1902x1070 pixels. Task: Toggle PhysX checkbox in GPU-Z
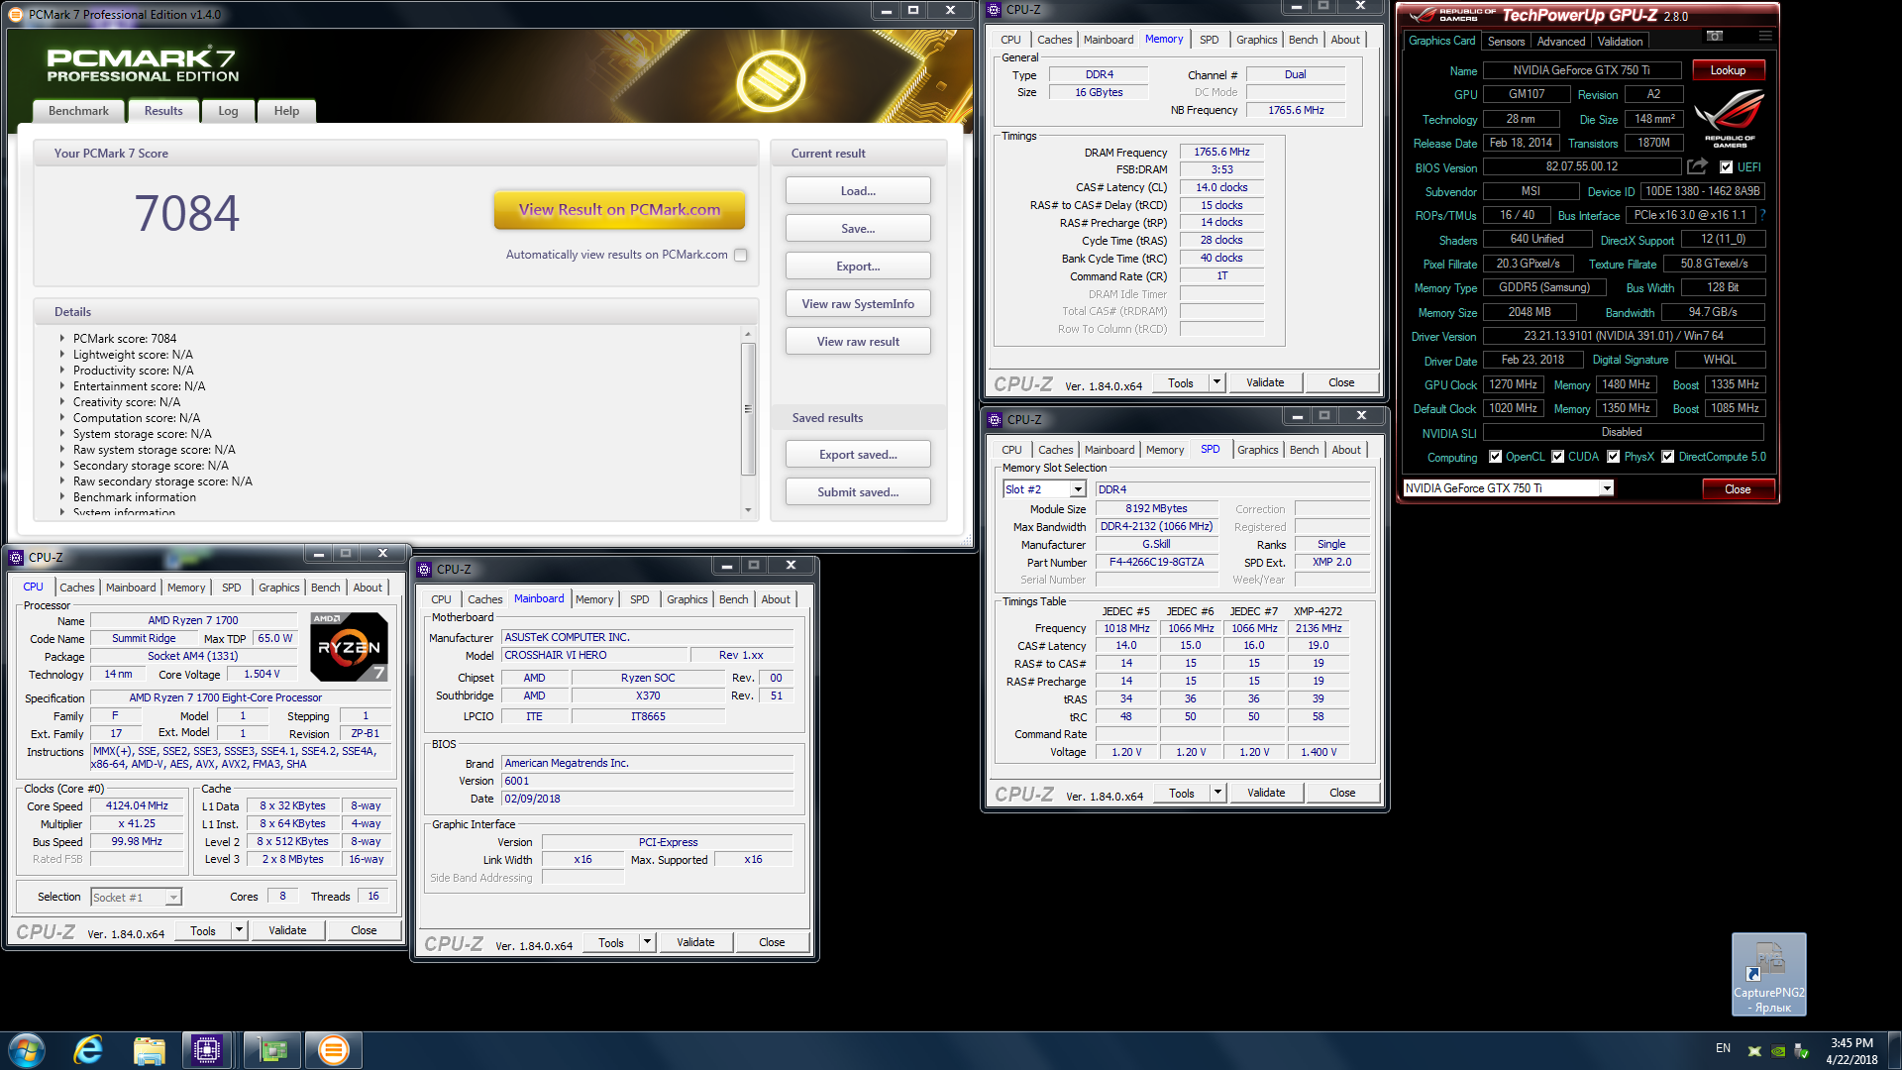(1614, 457)
